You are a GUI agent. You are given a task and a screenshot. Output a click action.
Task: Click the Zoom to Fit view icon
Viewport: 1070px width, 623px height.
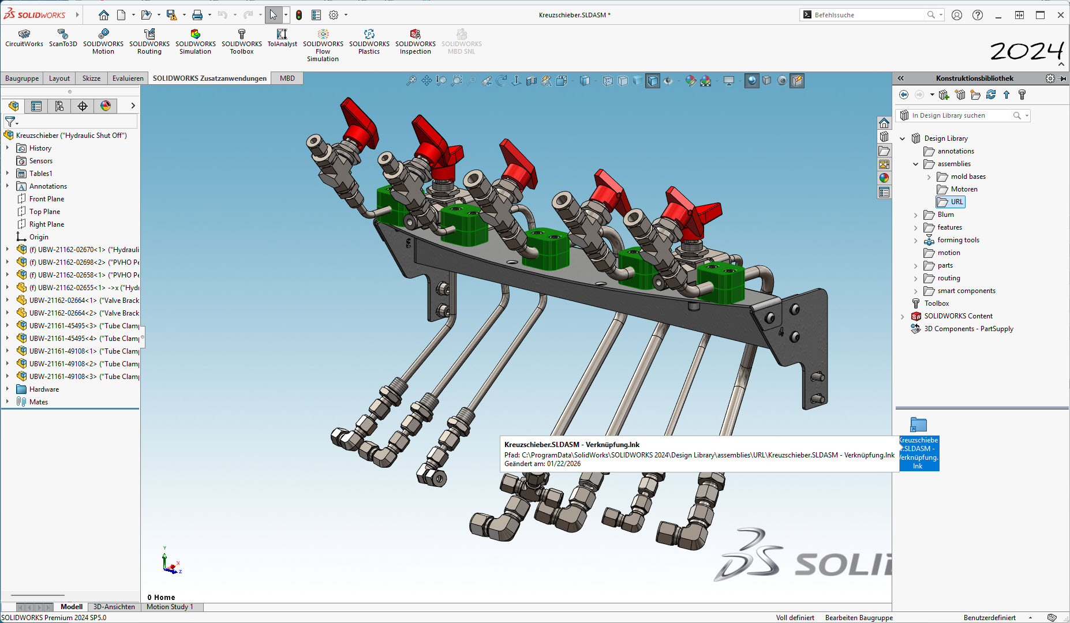[411, 81]
